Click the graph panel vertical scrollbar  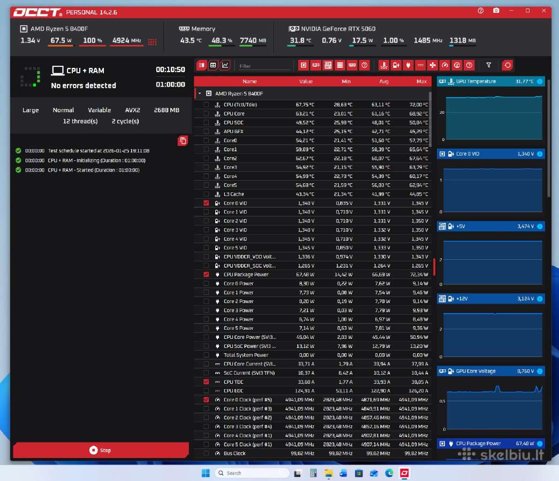[x=549, y=138]
